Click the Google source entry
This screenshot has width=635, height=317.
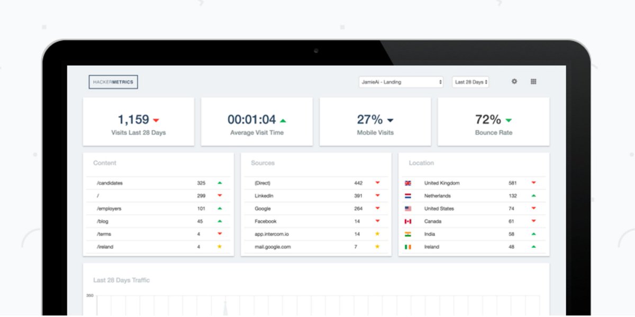point(262,209)
